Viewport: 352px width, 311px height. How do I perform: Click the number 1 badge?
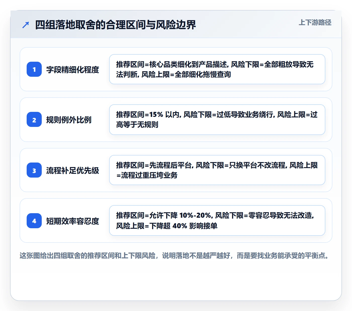pyautogui.click(x=34, y=69)
